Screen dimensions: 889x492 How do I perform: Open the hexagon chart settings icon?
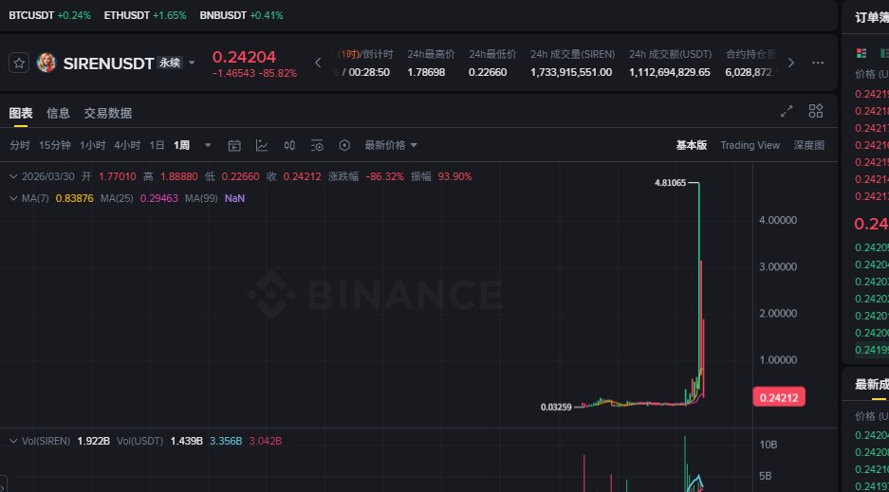coord(344,145)
